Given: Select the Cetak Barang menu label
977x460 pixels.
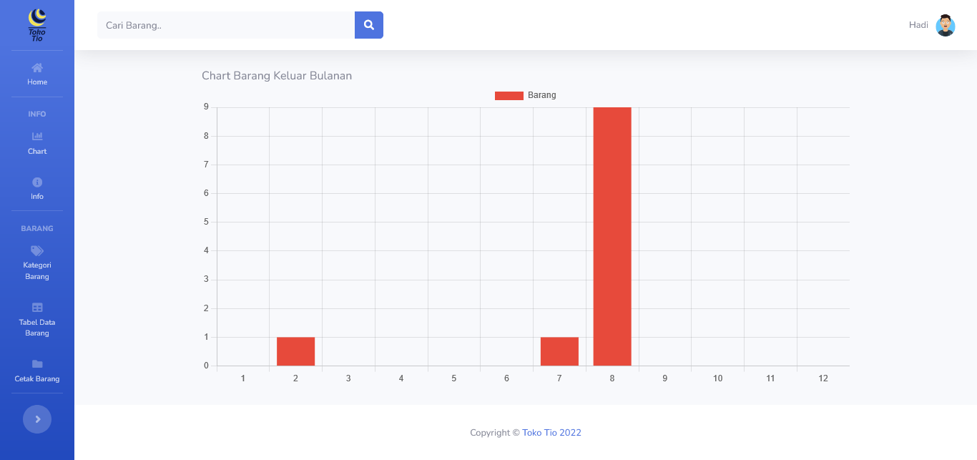Looking at the screenshot, I should tap(37, 379).
